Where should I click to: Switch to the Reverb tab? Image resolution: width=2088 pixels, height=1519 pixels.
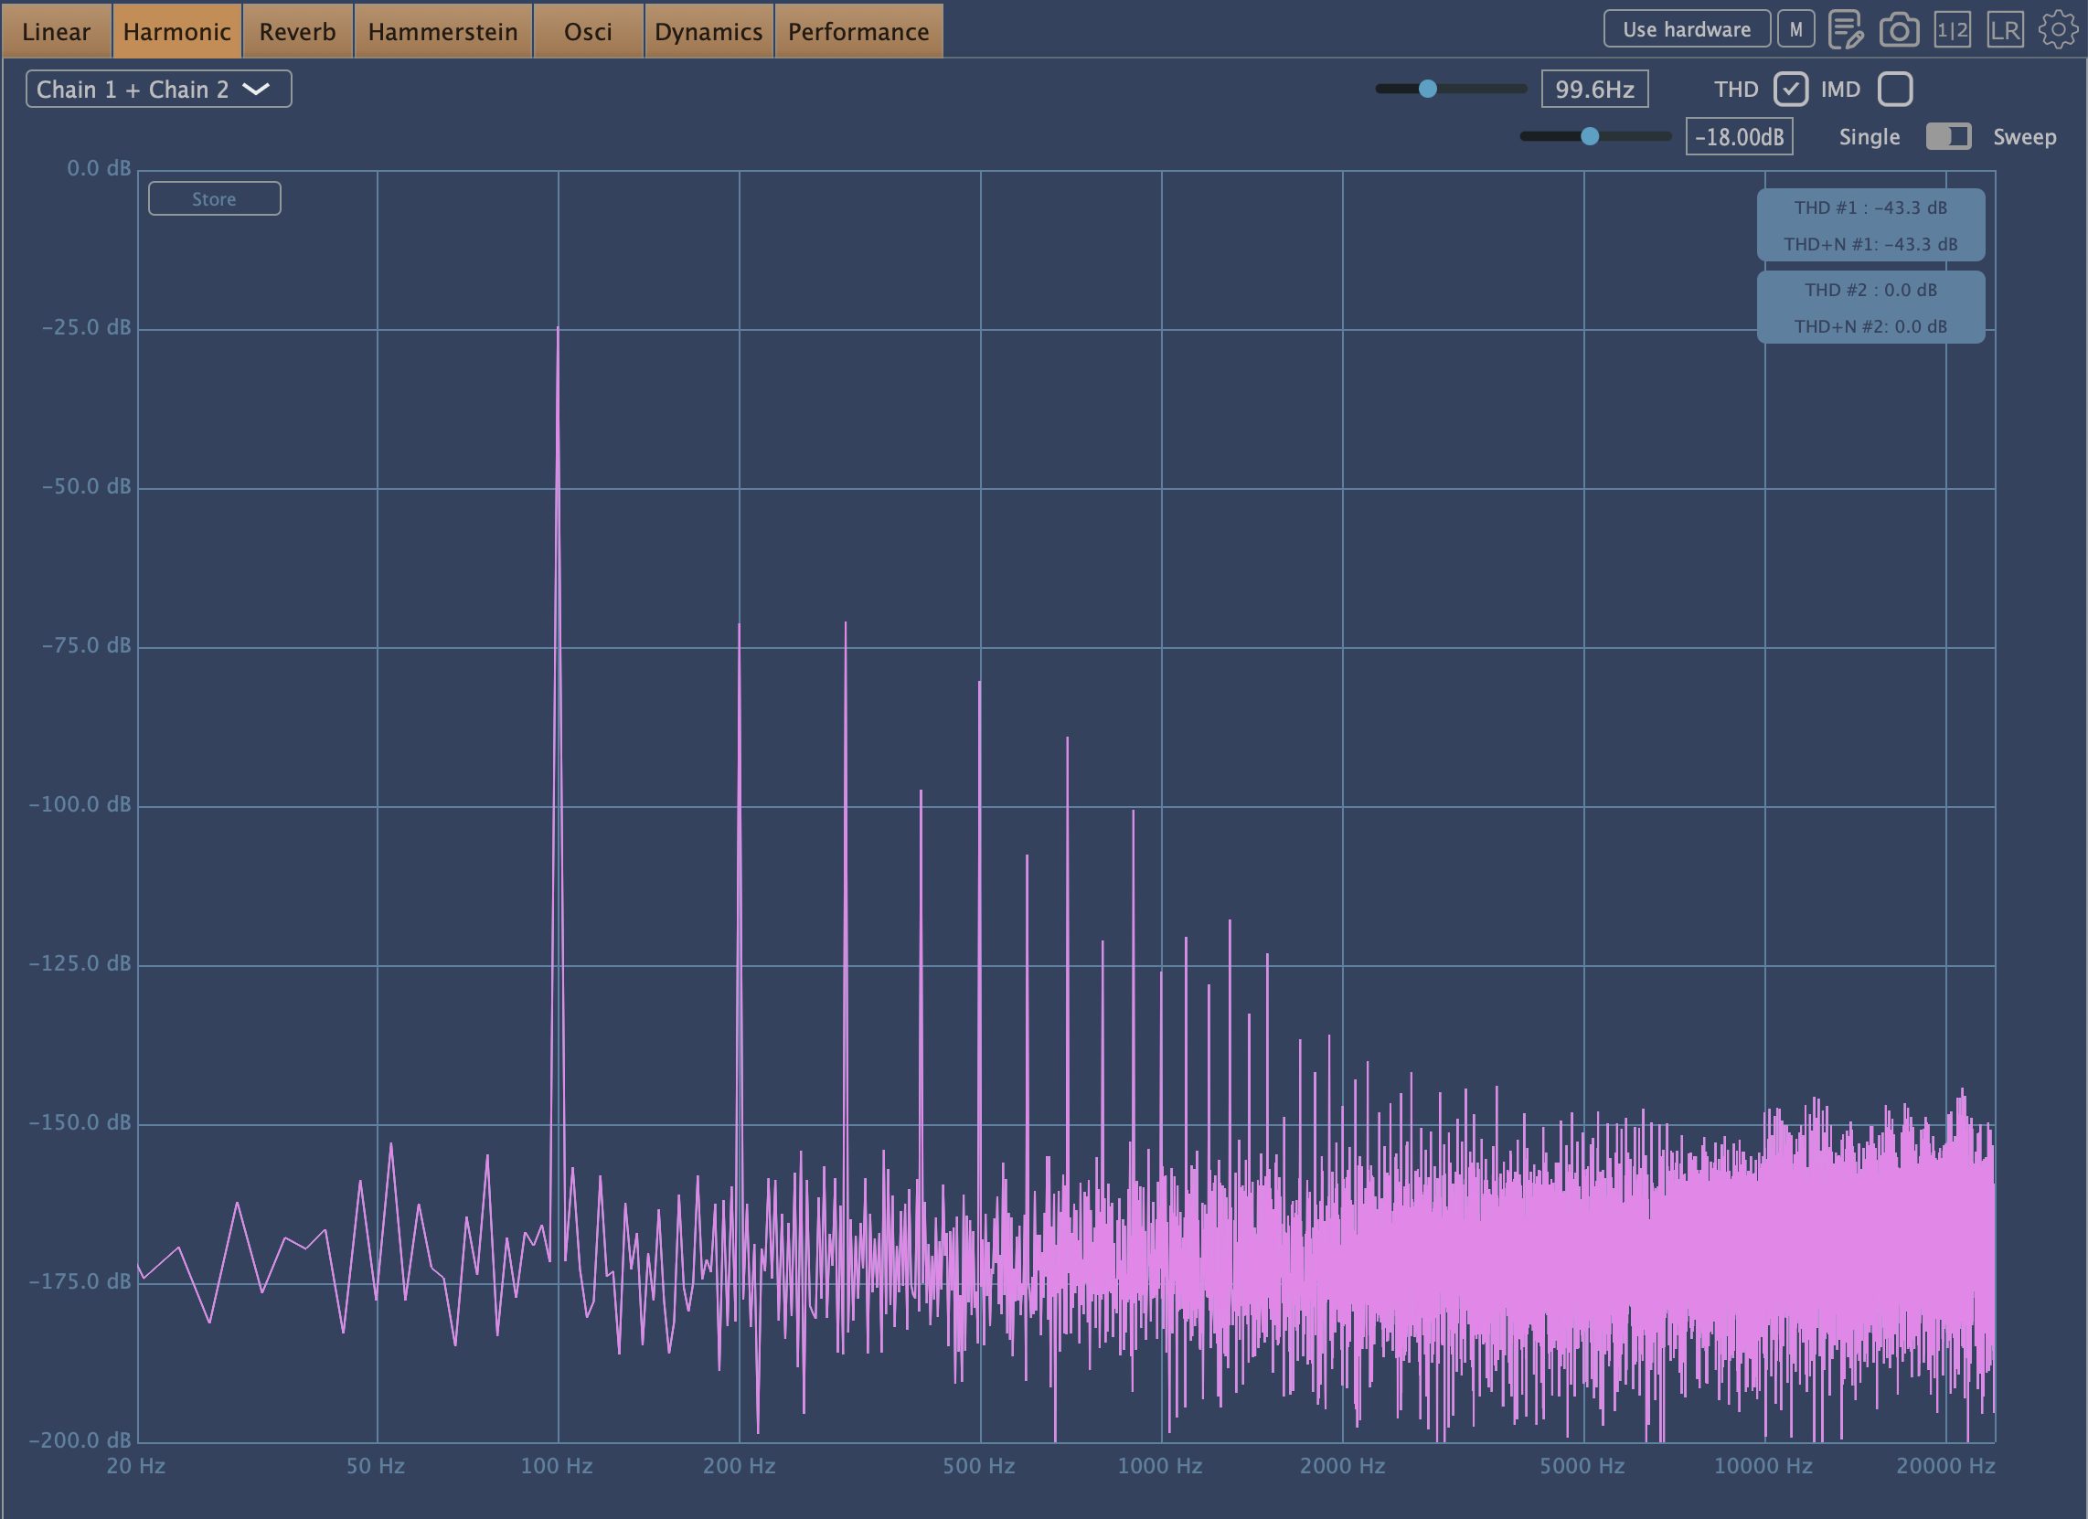point(297,31)
